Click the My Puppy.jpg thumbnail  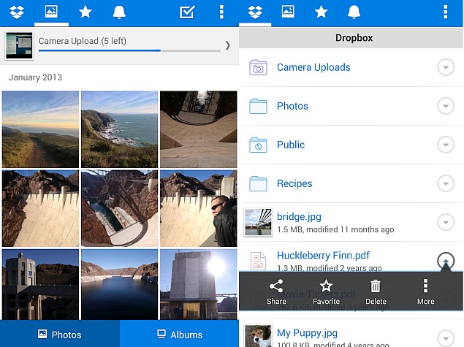[258, 336]
